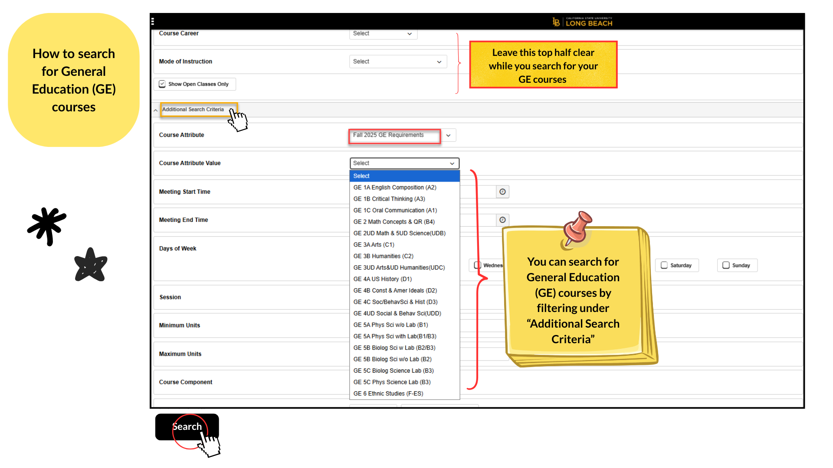
Task: Open the time picker beside Meeting Start Time
Action: coord(502,192)
